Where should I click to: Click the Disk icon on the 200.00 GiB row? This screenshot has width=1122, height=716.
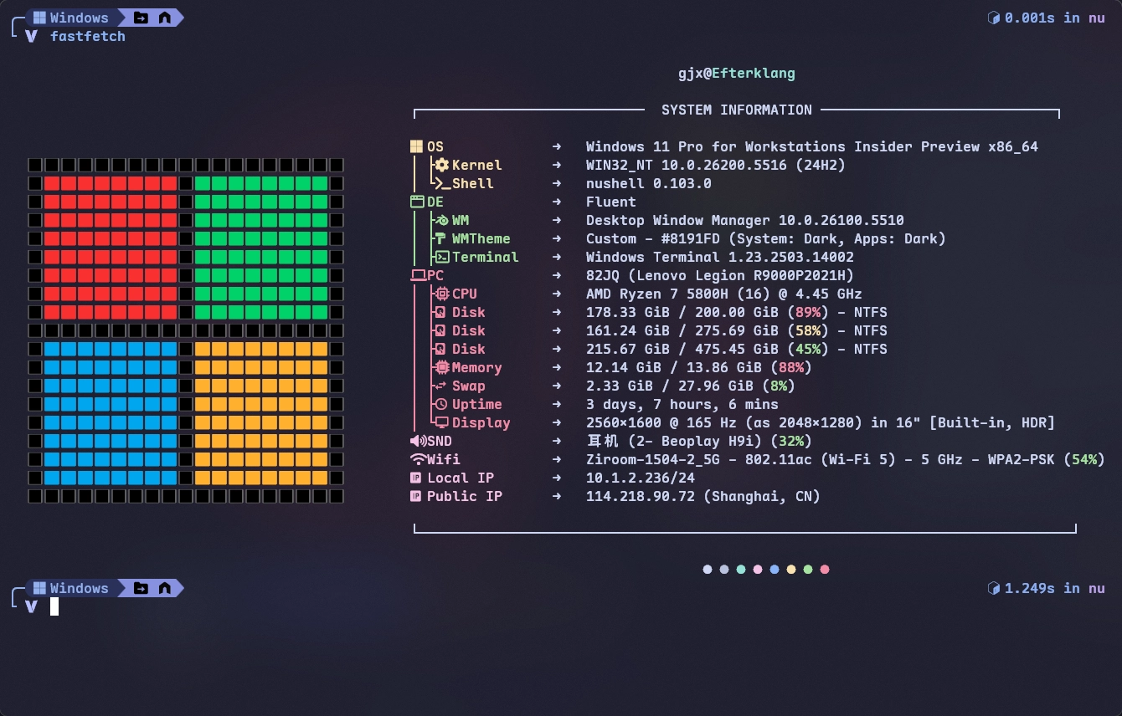point(441,312)
